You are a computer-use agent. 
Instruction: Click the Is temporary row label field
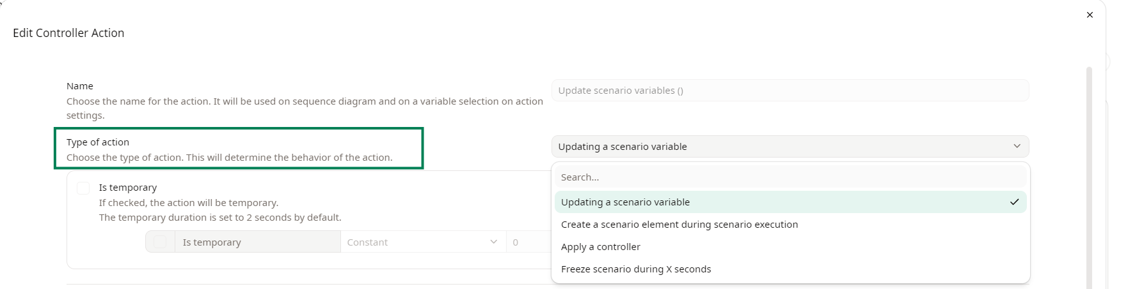pyautogui.click(x=257, y=242)
